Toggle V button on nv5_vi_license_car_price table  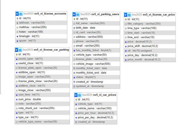(126, 15)
